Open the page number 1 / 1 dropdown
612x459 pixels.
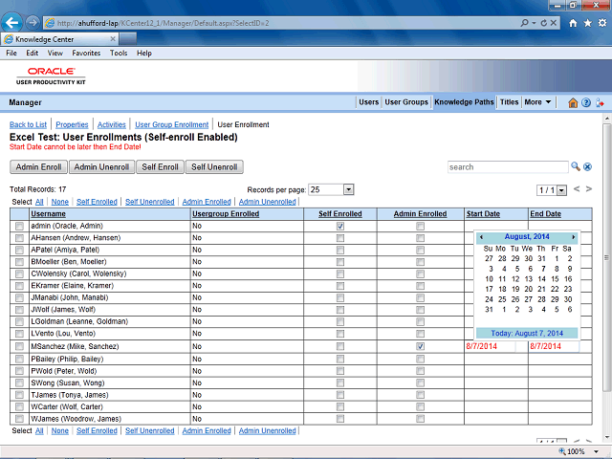click(561, 190)
